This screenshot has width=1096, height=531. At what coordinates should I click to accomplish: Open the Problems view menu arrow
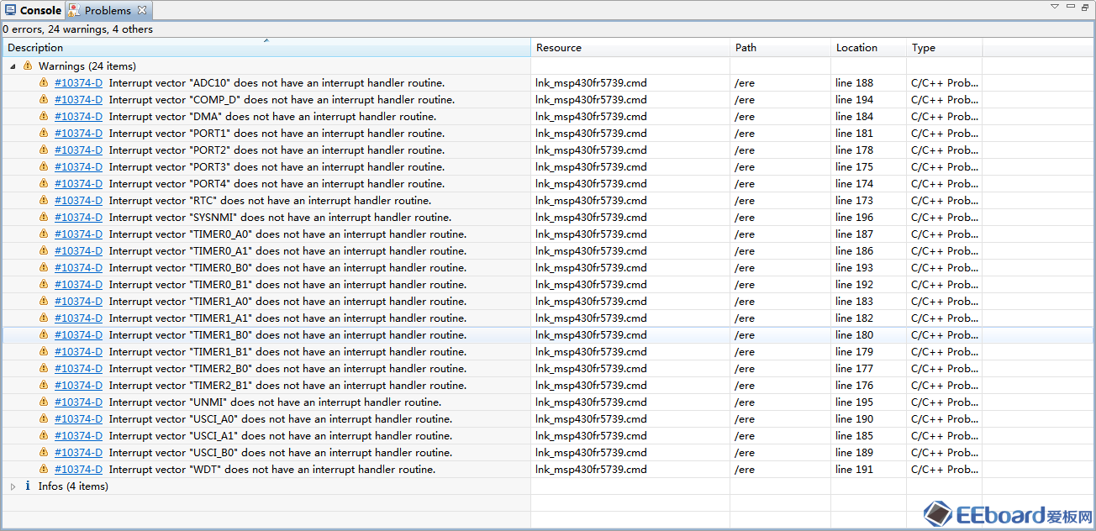point(1054,7)
